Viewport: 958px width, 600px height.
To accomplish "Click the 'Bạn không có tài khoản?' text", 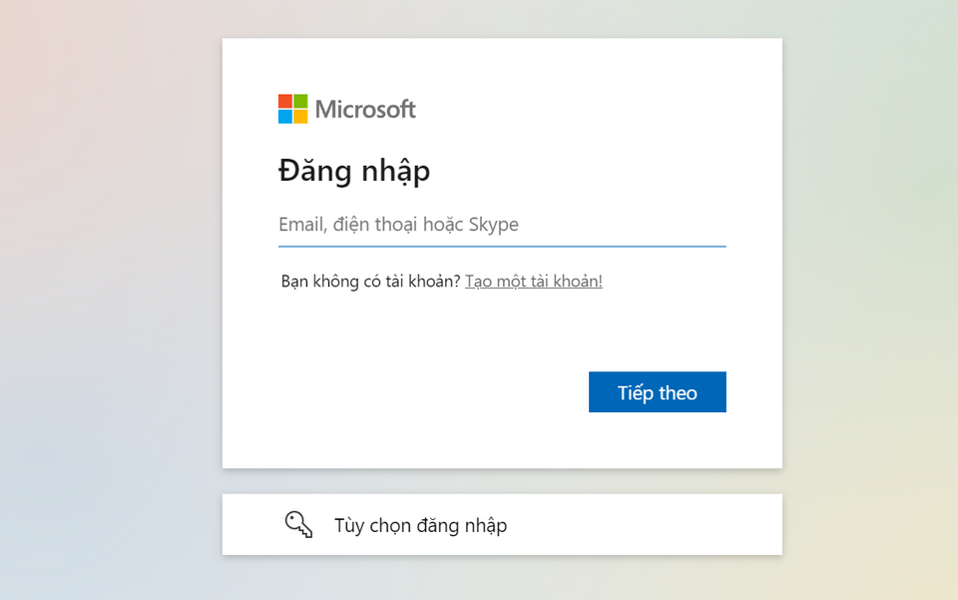I will pos(371,281).
